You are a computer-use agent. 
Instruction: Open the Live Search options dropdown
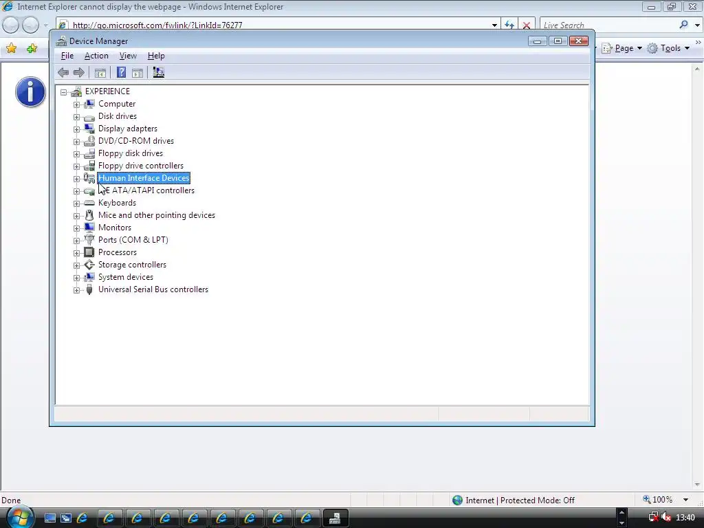697,25
